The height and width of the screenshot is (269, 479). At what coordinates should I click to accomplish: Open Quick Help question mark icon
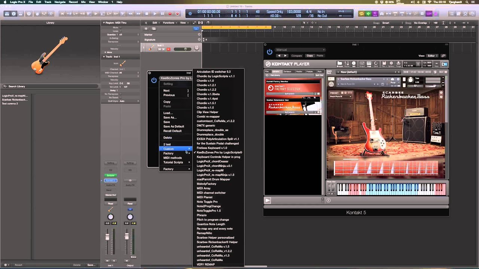(29, 14)
